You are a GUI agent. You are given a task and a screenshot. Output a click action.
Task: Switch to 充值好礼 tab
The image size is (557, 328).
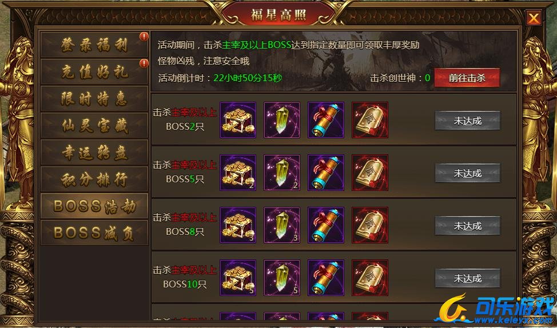tap(94, 71)
